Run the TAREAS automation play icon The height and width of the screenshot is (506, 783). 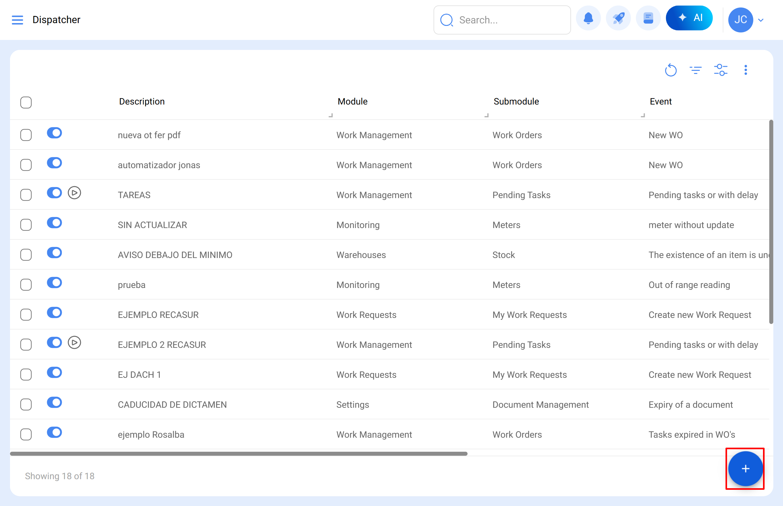[74, 193]
